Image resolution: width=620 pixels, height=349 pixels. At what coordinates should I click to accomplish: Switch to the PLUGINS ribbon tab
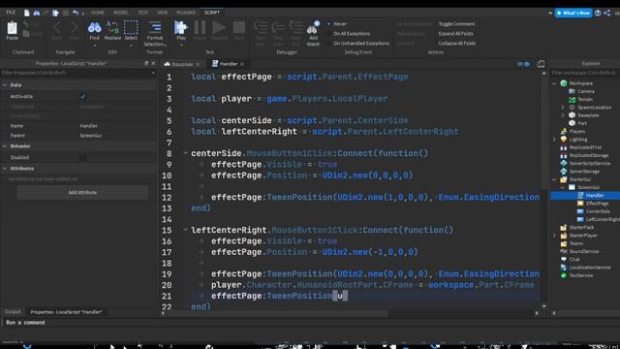186,13
